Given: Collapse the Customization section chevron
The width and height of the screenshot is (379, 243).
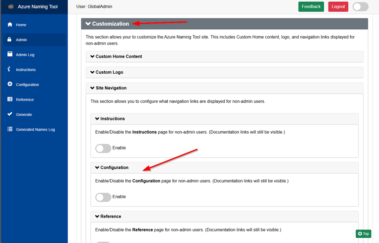Looking at the screenshot, I should coord(88,24).
